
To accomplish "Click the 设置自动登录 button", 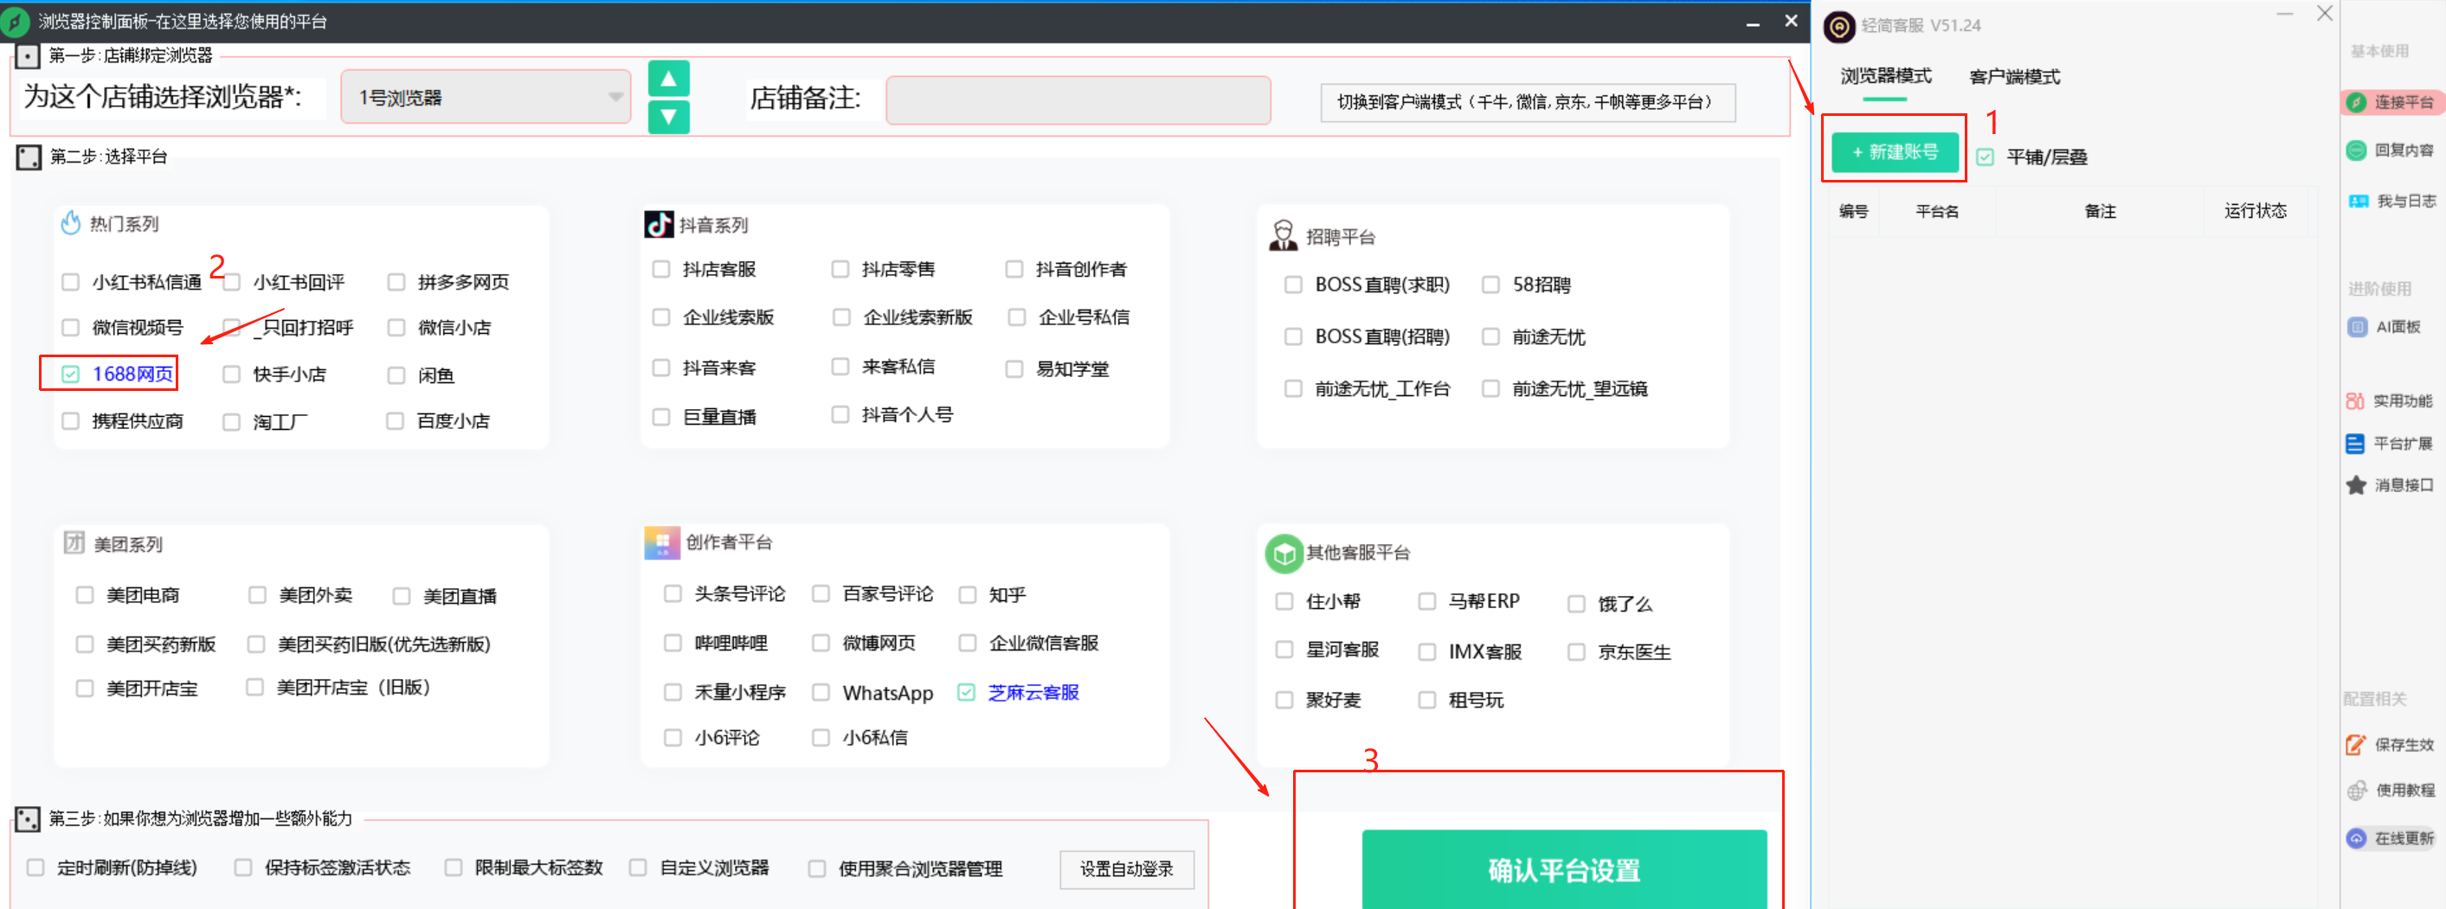I will 1126,868.
